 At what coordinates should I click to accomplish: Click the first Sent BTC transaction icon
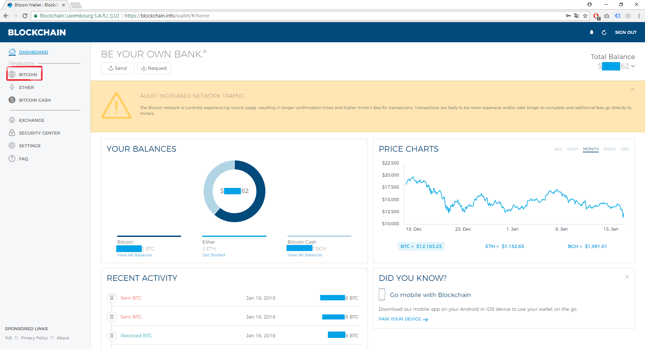pos(112,298)
